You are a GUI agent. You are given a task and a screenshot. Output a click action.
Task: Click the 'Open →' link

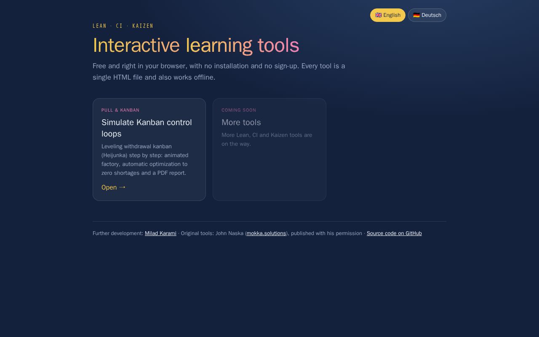[114, 187]
